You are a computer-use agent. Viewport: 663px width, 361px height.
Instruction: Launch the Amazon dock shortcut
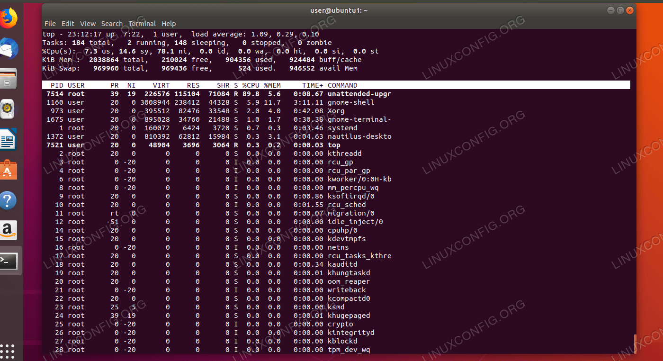pyautogui.click(x=8, y=230)
